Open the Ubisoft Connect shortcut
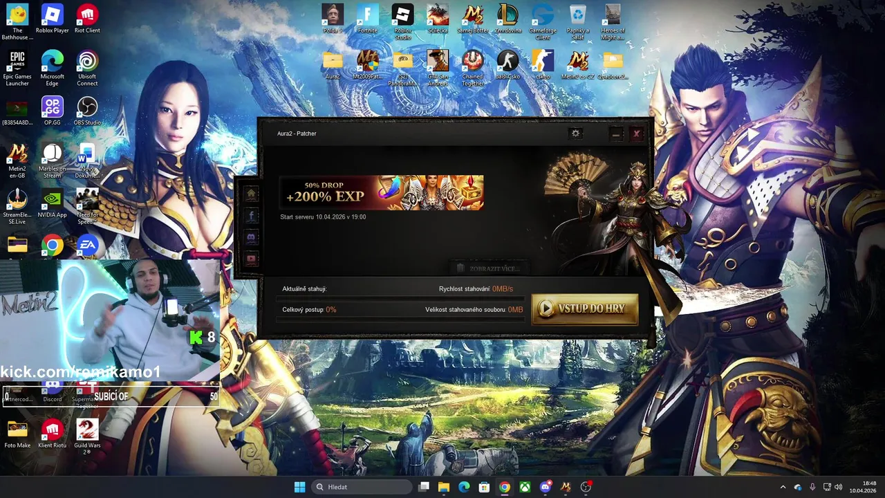The width and height of the screenshot is (885, 498). click(87, 68)
